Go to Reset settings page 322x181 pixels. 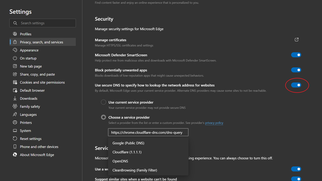pyautogui.click(x=43, y=139)
